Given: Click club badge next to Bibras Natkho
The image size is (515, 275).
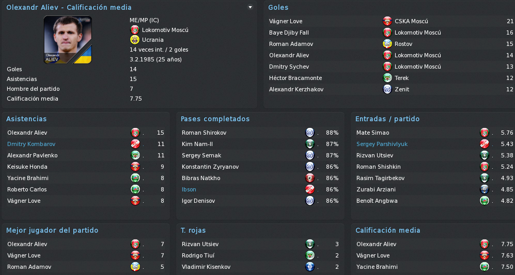Looking at the screenshot, I should 310,178.
